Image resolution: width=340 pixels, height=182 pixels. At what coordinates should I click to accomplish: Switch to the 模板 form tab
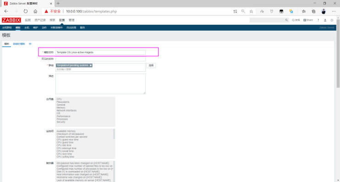6,44
